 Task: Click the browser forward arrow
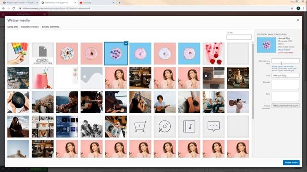click(x=9, y=9)
